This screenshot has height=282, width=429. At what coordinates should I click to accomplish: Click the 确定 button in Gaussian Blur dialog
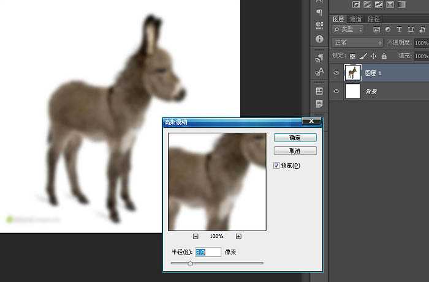coord(295,138)
